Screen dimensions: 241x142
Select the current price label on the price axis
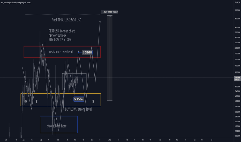click(x=237, y=78)
